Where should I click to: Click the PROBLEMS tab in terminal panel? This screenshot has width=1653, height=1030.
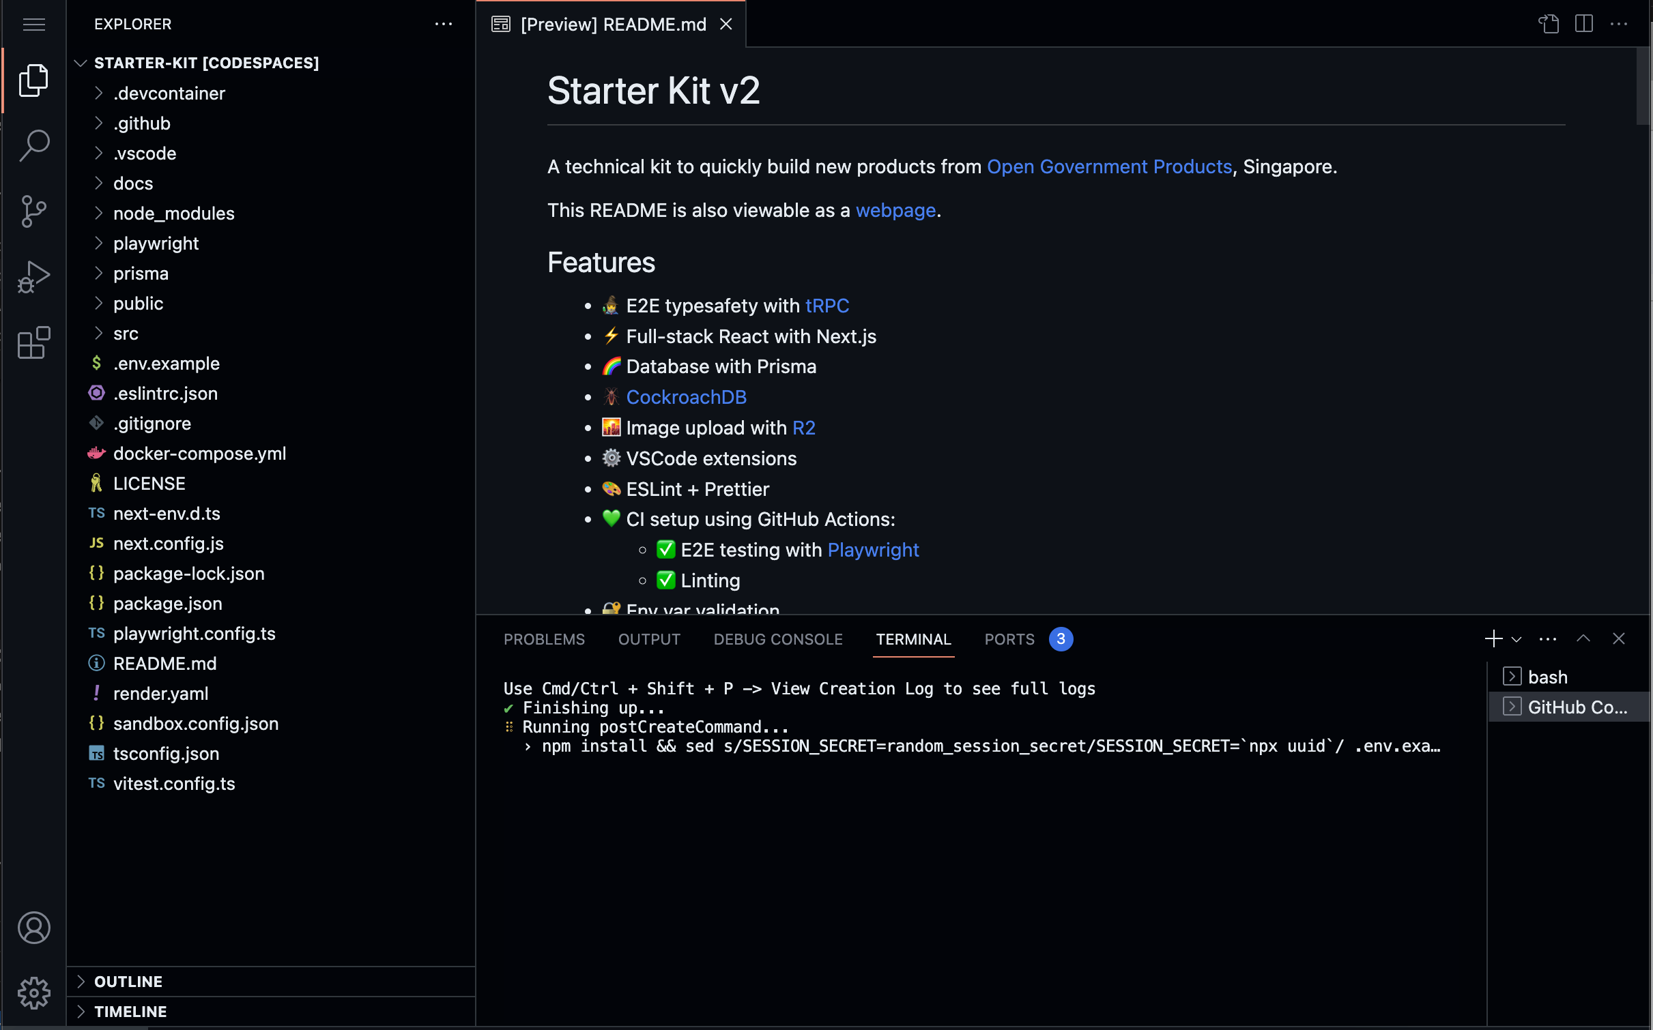point(545,638)
